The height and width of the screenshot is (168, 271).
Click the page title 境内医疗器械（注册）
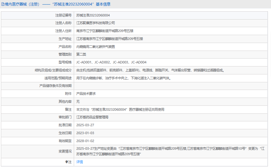22,4
